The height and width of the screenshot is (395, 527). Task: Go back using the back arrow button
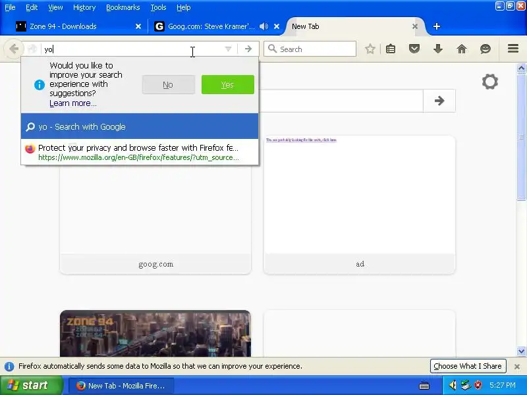coord(13,49)
